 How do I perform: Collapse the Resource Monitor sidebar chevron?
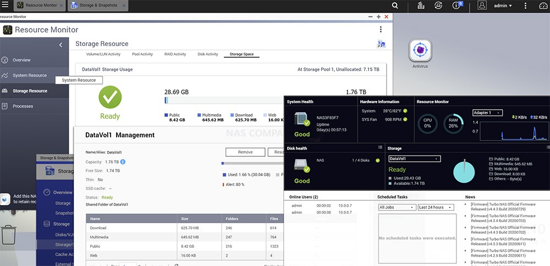pos(61,45)
